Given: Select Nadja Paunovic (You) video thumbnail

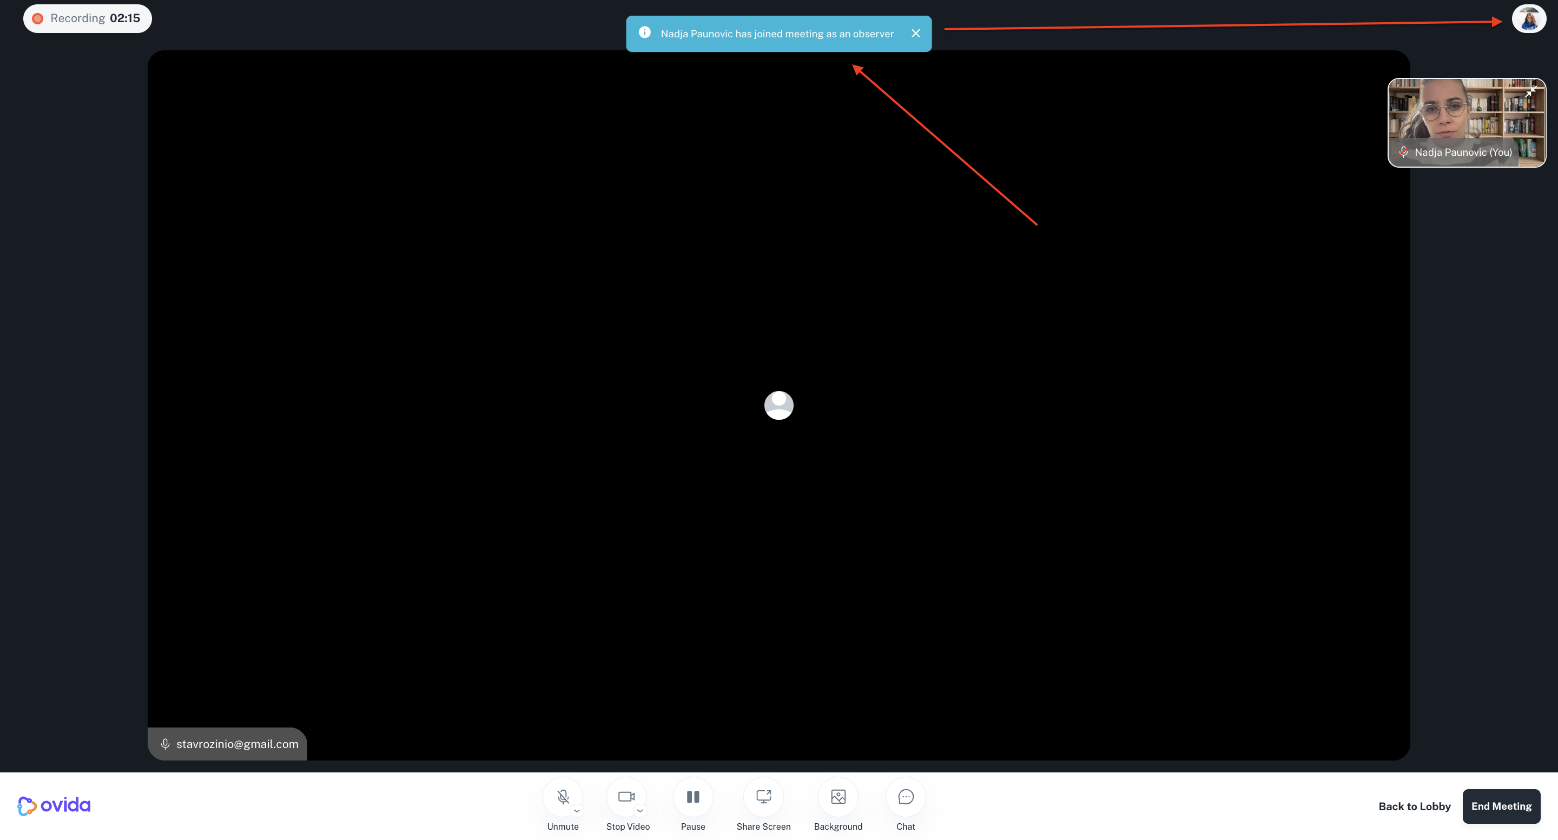Looking at the screenshot, I should 1467,123.
